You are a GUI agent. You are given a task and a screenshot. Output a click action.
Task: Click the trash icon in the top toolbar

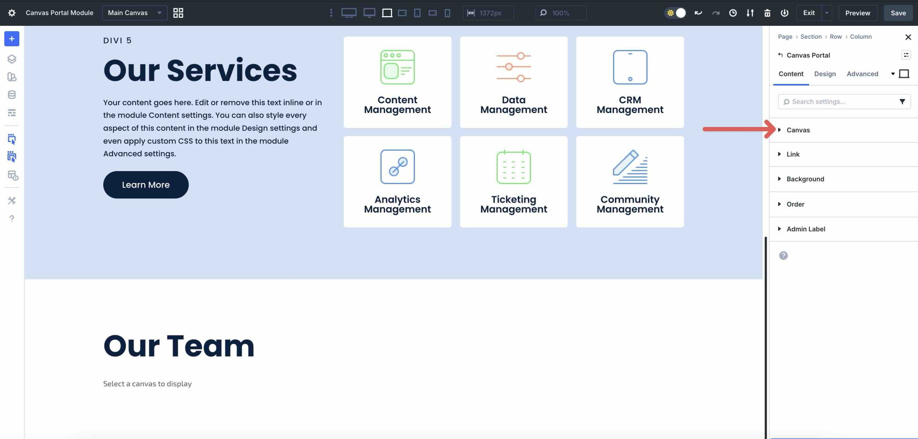tap(767, 13)
